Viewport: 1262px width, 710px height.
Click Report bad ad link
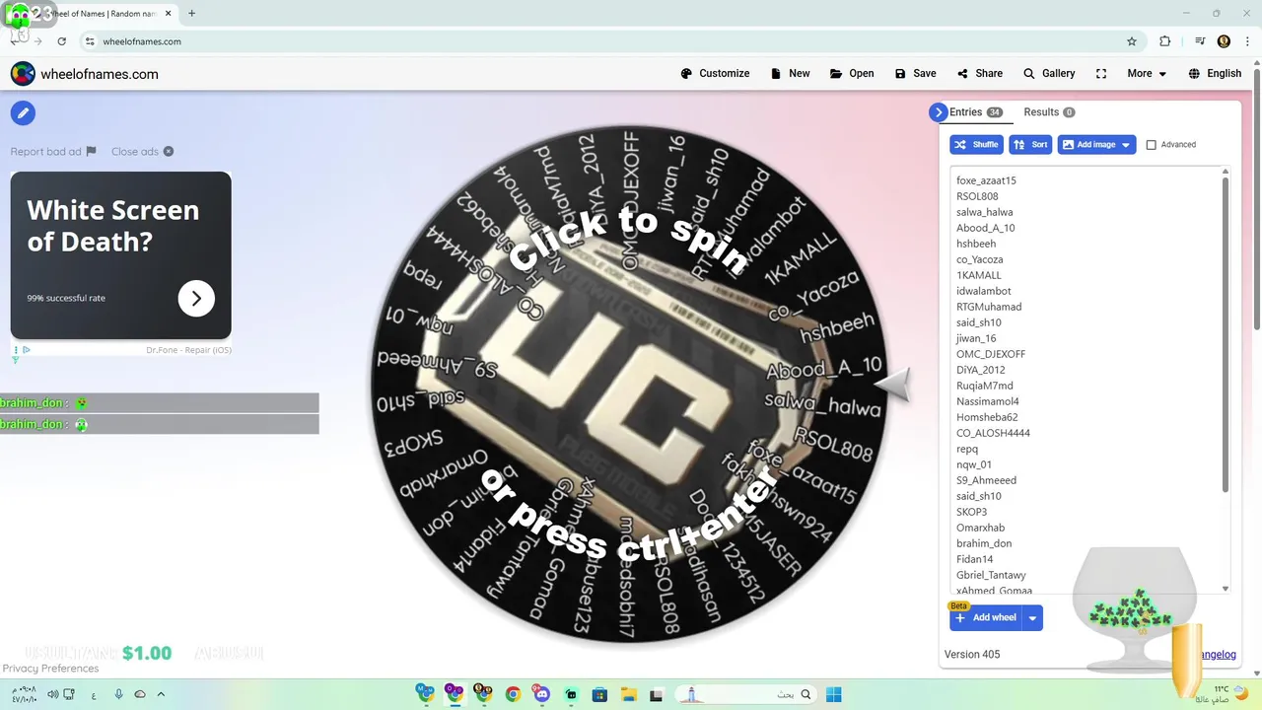tap(53, 152)
